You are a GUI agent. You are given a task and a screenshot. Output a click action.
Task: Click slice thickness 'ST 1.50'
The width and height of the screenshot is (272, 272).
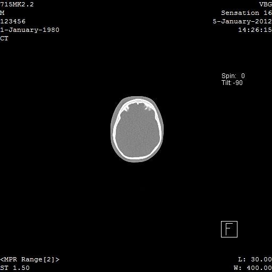pos(15,268)
